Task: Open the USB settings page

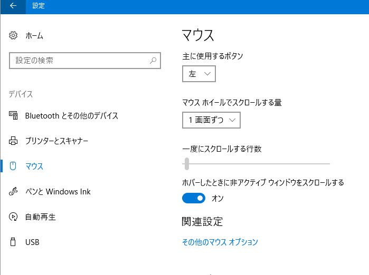Action: click(32, 242)
